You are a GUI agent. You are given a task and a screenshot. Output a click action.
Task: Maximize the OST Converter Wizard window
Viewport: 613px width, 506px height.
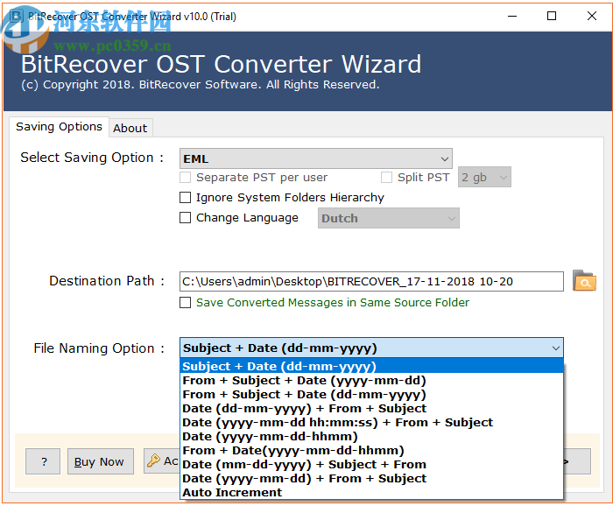(x=552, y=16)
